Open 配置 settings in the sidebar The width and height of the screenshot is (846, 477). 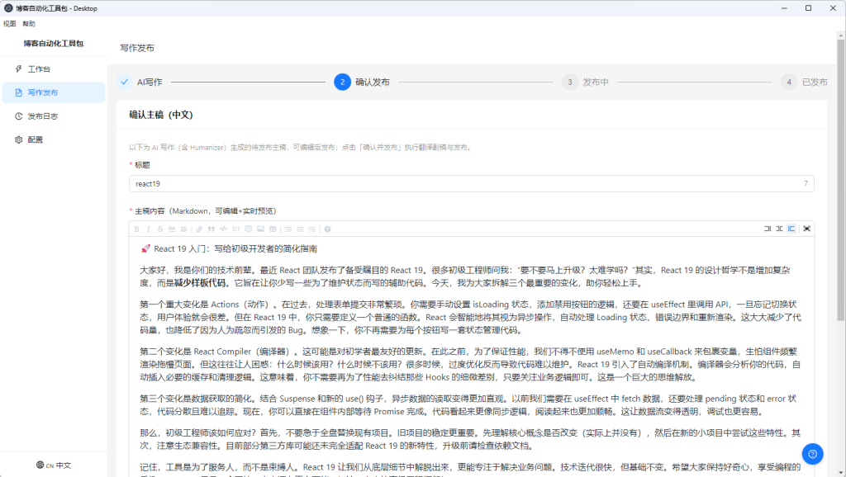[54, 139]
